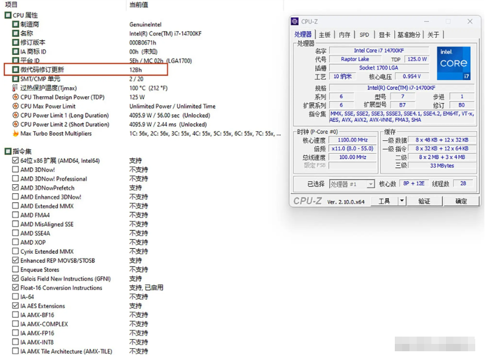This screenshot has width=485, height=361.
Task: Click the CPU-Z app icon in title bar
Action: coord(295,21)
